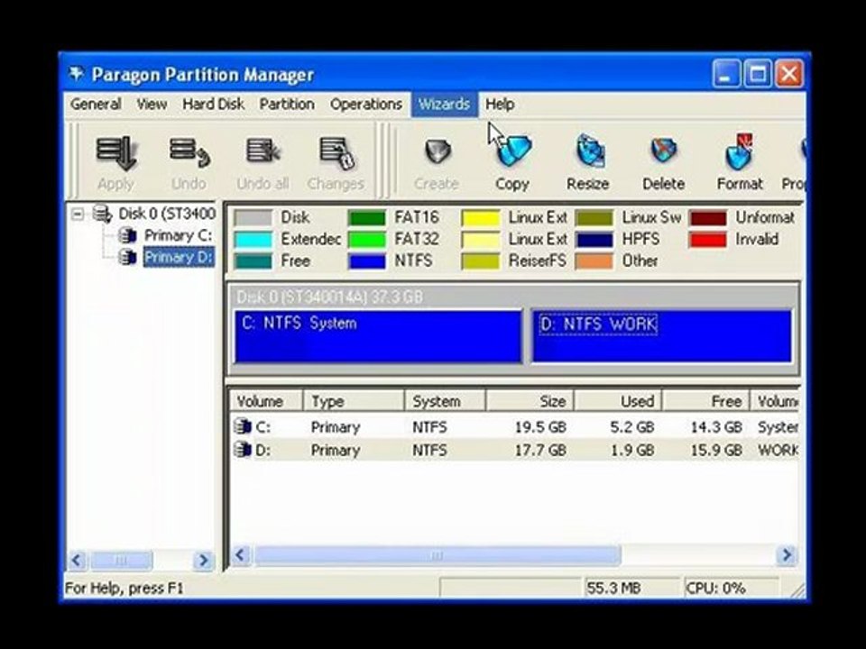Image resolution: width=866 pixels, height=649 pixels.
Task: Click the Unformat dark red swatch
Action: (x=708, y=218)
